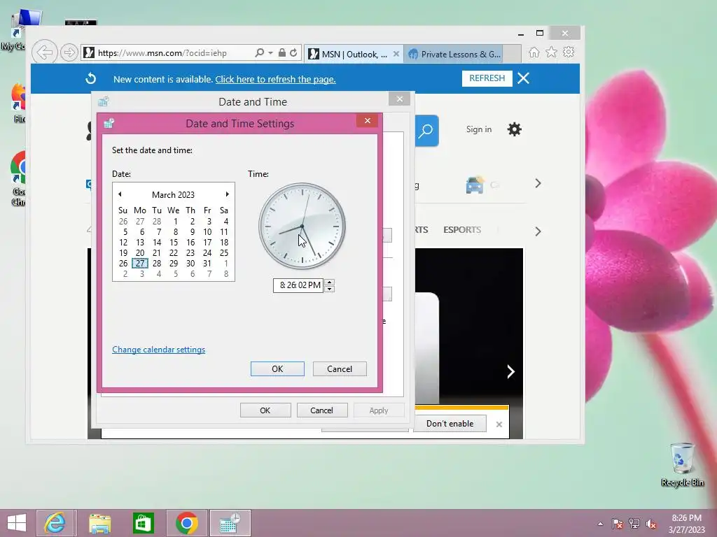The image size is (717, 537).
Task: Click the taskbar clock showing 8:26 PM
Action: point(686,524)
